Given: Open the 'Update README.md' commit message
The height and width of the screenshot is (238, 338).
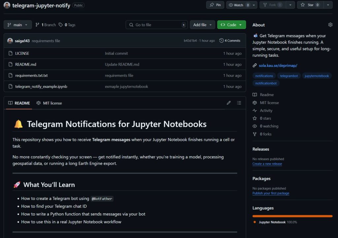Looking at the screenshot, I should [122, 64].
